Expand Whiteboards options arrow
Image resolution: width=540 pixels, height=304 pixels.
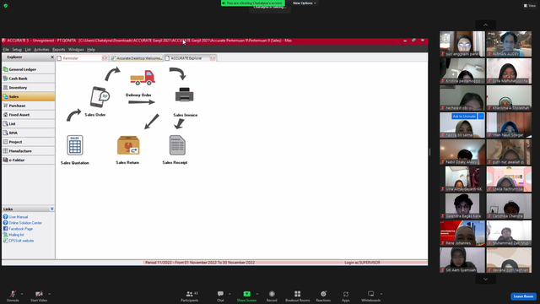[x=381, y=294]
